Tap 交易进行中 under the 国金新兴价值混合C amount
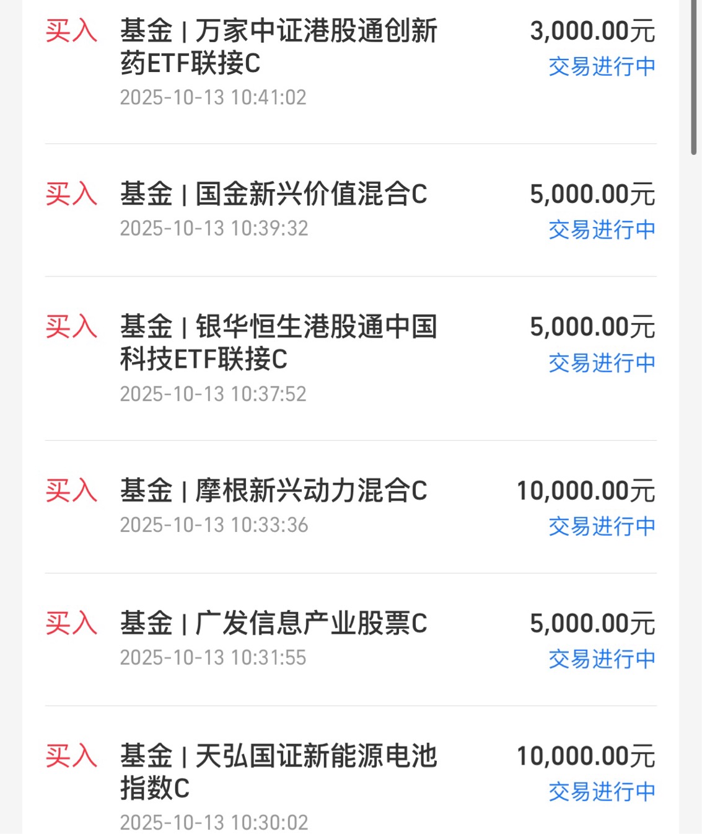 pos(602,230)
